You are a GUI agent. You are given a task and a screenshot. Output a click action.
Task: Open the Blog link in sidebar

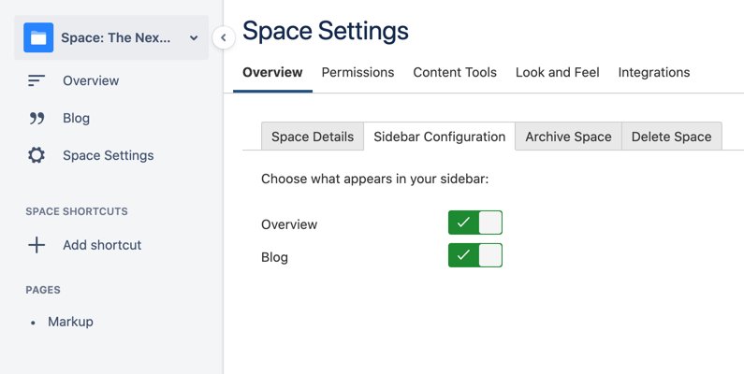[76, 119]
